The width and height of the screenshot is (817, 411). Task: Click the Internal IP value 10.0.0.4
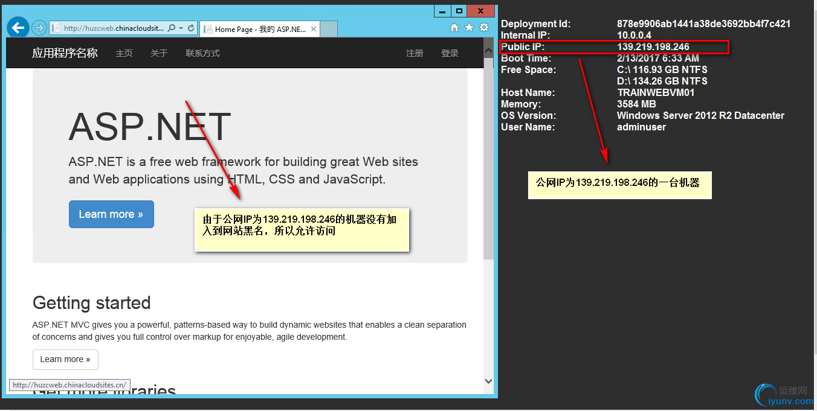click(x=634, y=35)
